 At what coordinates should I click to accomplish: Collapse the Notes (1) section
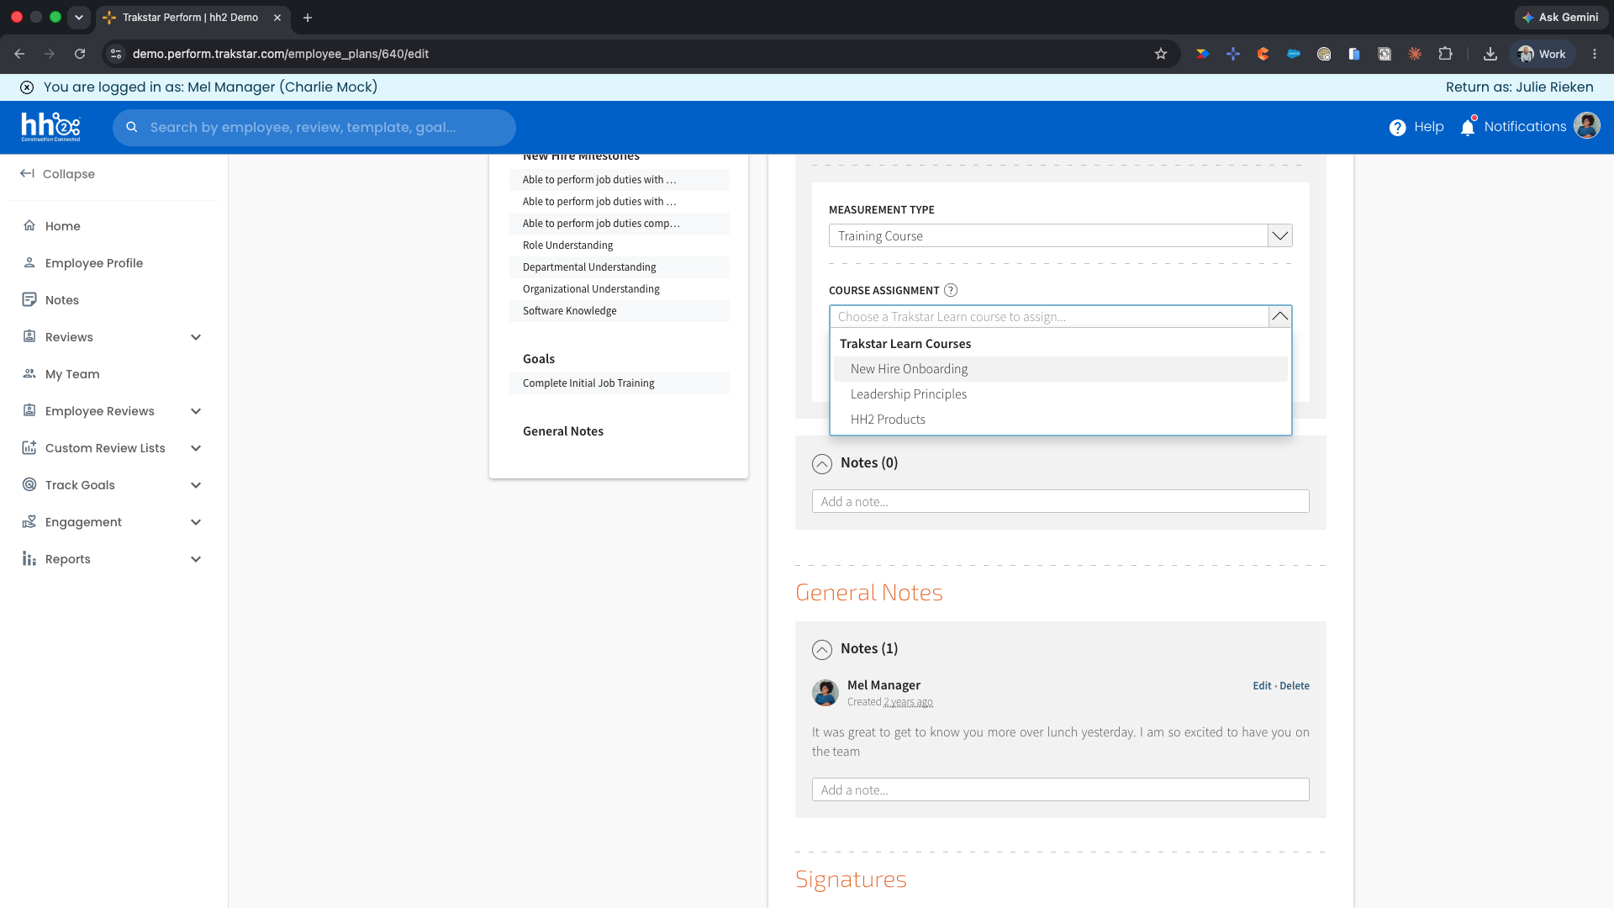pos(822,649)
